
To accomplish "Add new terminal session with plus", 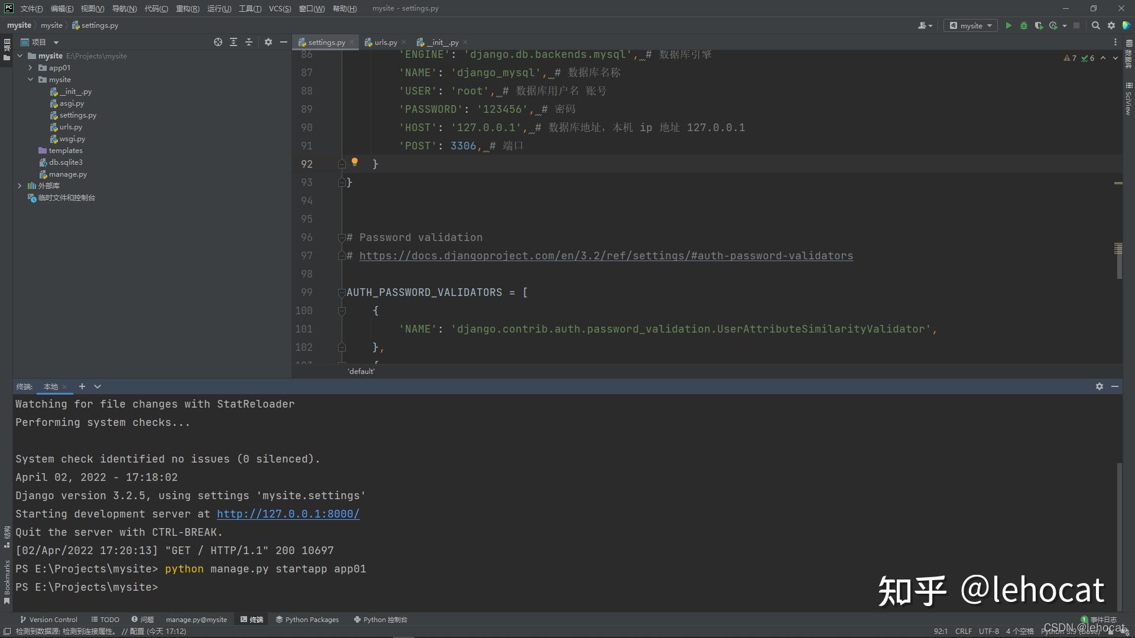I will (82, 386).
